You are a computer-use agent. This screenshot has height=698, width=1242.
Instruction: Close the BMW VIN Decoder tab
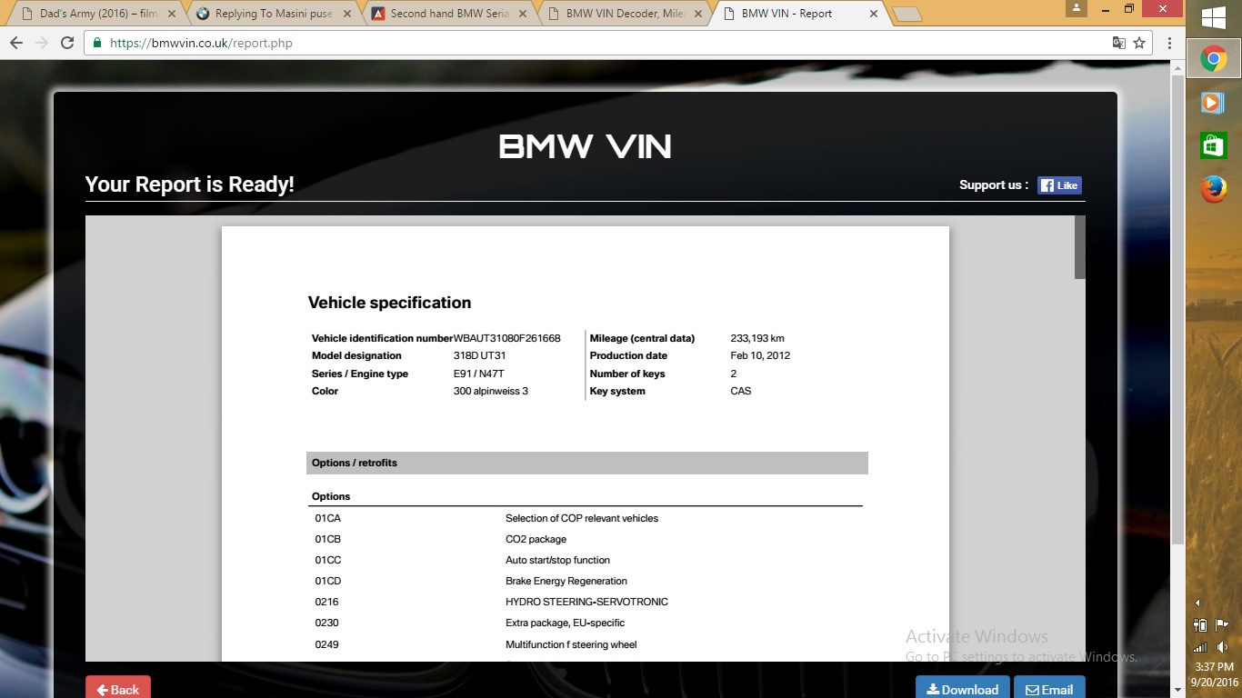(x=699, y=14)
